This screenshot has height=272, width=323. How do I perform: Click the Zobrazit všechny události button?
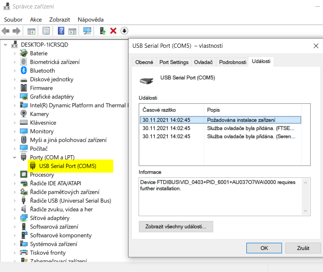coord(176,227)
